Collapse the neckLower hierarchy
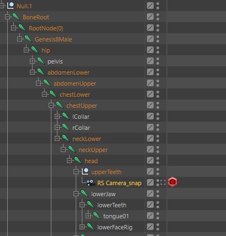The height and width of the screenshot is (236, 226). tap(57, 138)
